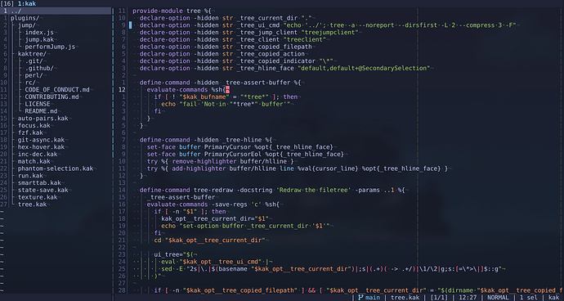The image size is (564, 301).
Task: Click tree.kak buffer name in status bar
Action: click(x=405, y=298)
